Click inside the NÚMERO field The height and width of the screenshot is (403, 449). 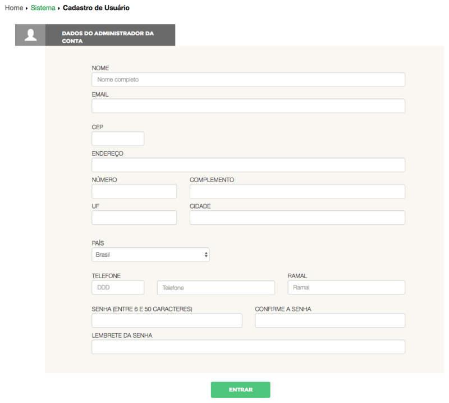pyautogui.click(x=134, y=191)
